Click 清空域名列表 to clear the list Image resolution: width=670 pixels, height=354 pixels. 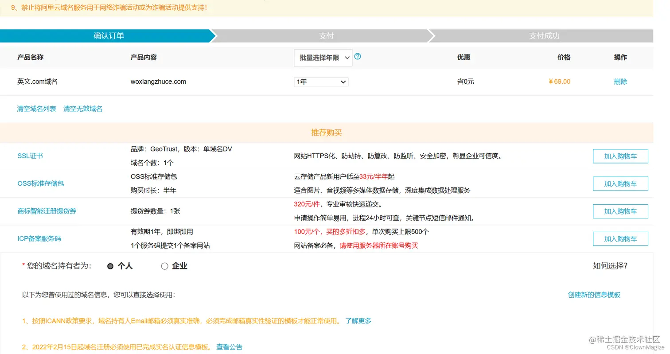point(36,109)
